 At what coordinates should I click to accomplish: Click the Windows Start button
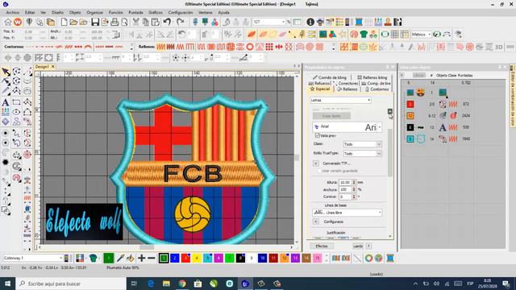click(7, 284)
